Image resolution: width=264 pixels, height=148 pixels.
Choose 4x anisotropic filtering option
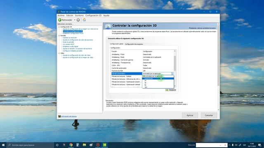pos(158,83)
